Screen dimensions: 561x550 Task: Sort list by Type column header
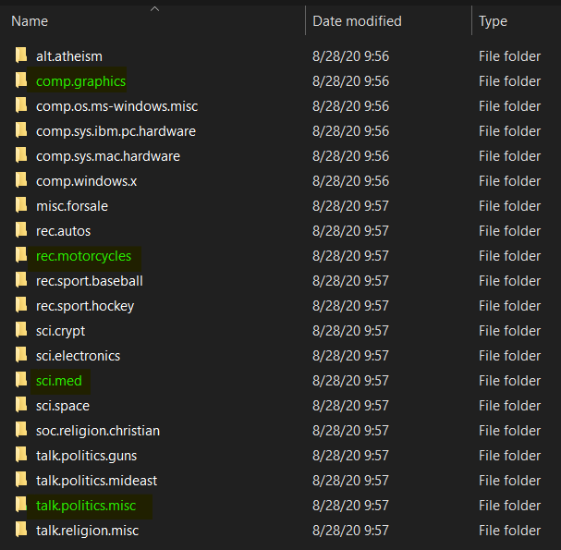493,21
